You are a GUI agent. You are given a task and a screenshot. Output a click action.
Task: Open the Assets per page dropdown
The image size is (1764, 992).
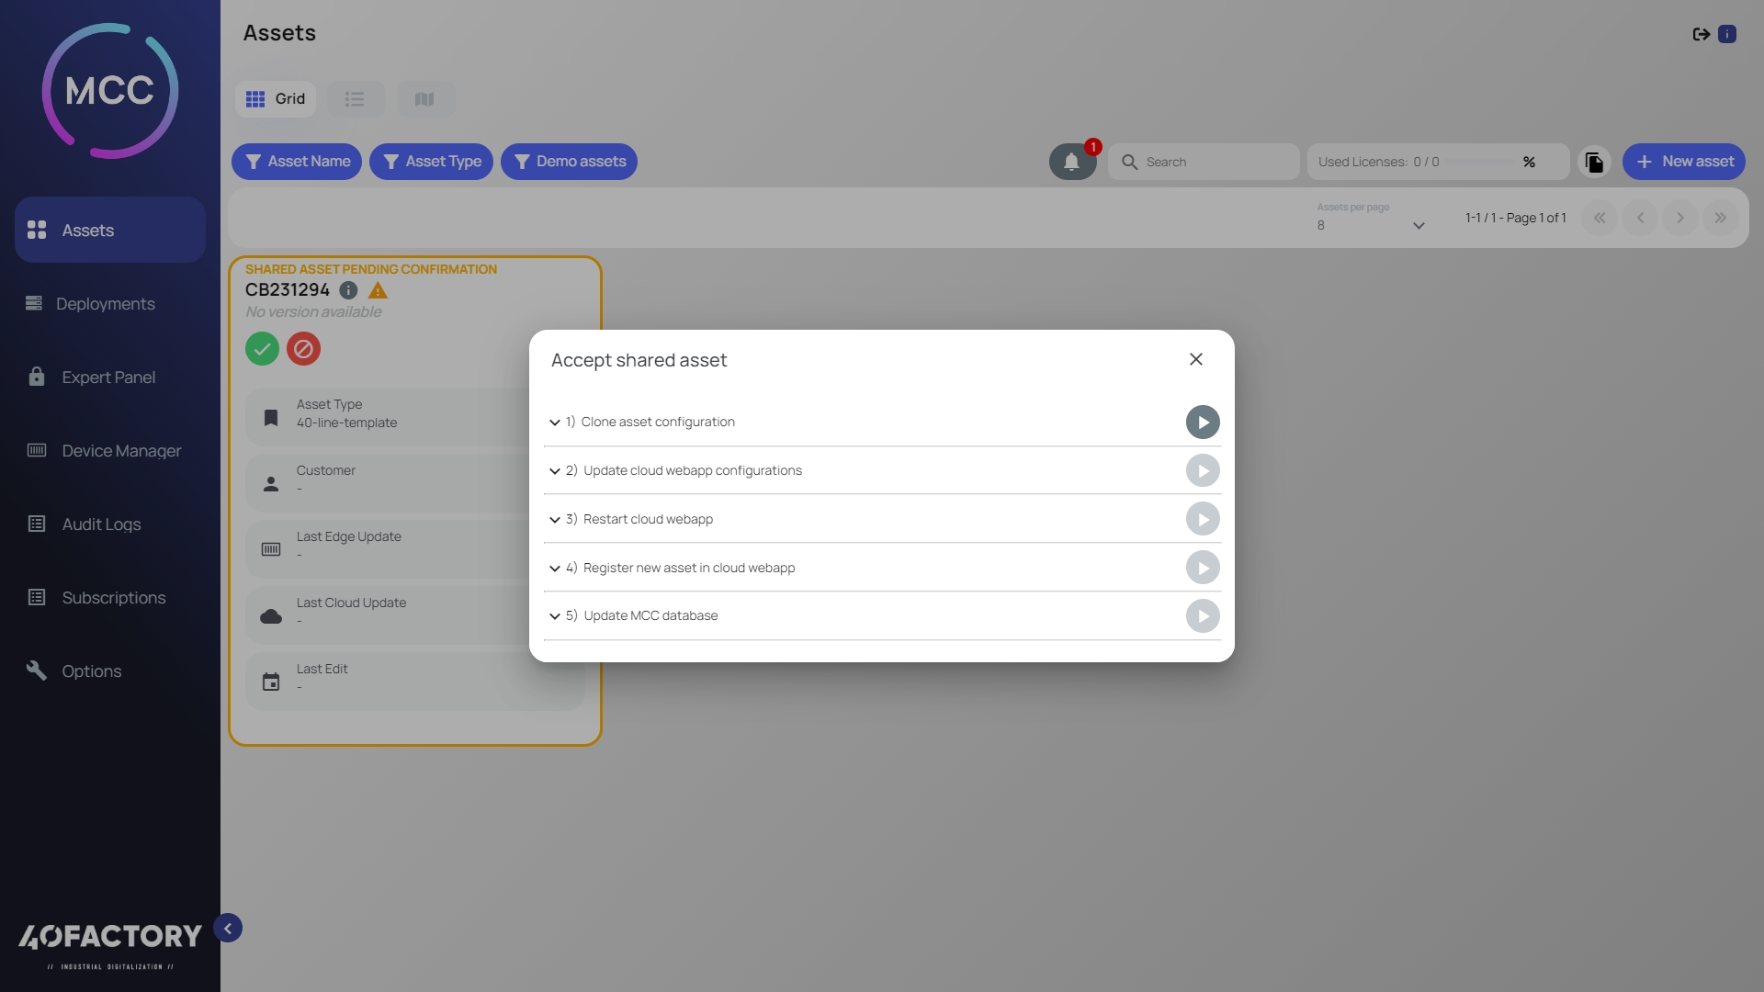click(x=1369, y=225)
